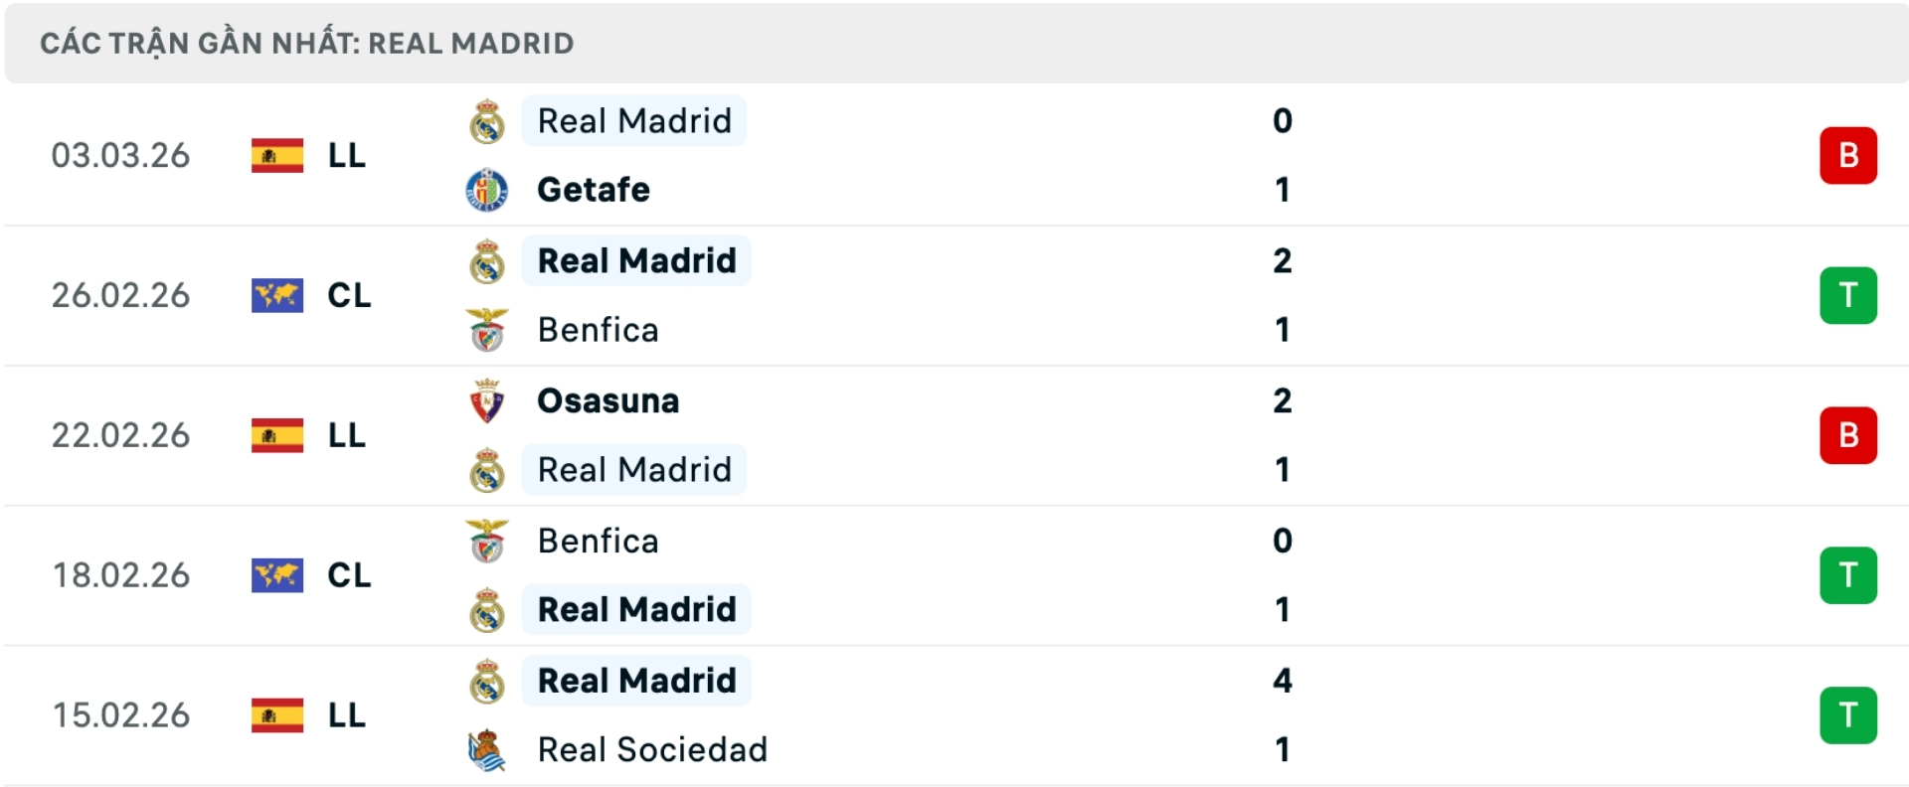Open the Real Madrid team page link
1909x787 pixels.
pos(633,121)
